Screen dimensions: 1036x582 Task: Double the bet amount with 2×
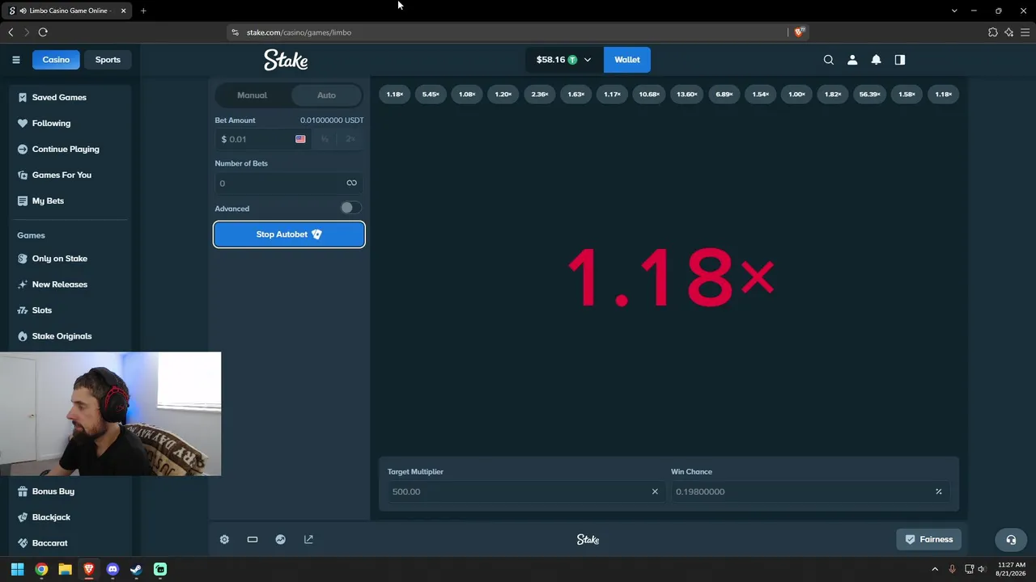[x=350, y=139]
